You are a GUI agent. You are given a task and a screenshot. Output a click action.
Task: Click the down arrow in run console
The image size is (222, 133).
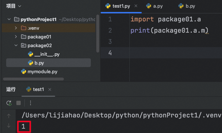[9, 125]
